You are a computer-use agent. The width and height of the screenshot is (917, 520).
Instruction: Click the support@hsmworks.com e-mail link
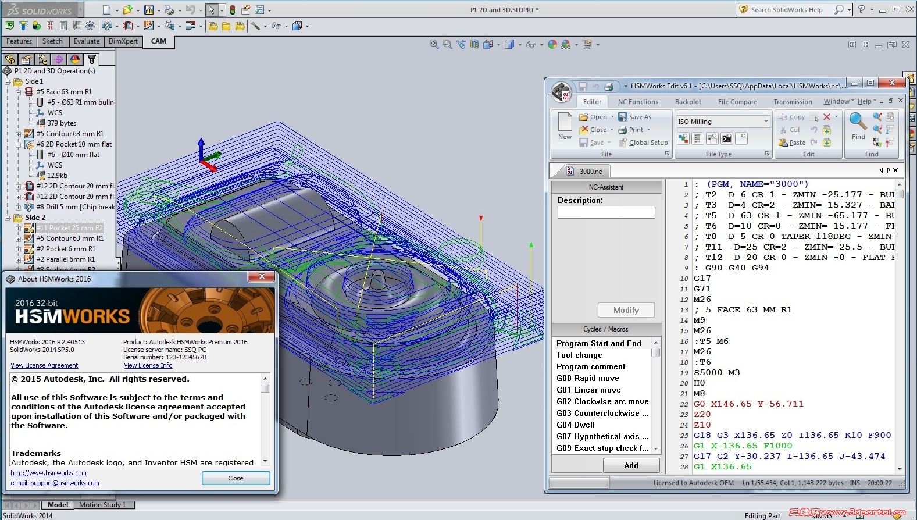[x=55, y=483]
